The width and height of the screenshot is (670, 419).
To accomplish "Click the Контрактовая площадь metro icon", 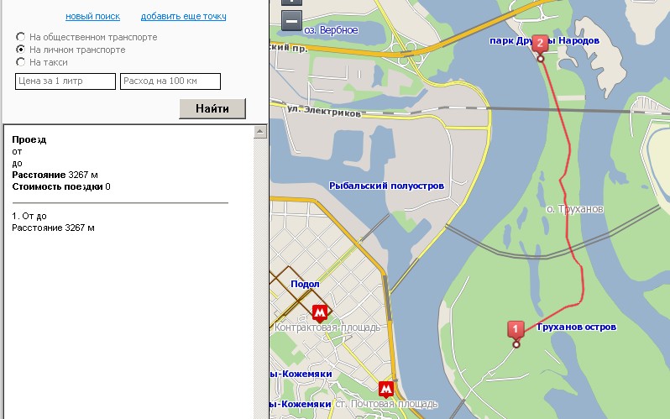I will click(319, 313).
